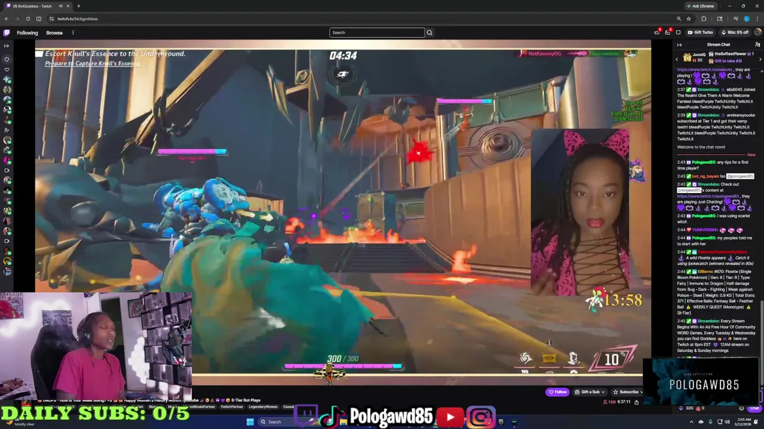Viewport: 764px width, 429px height.
Task: Click the site info icon in address bar
Action: click(x=51, y=18)
